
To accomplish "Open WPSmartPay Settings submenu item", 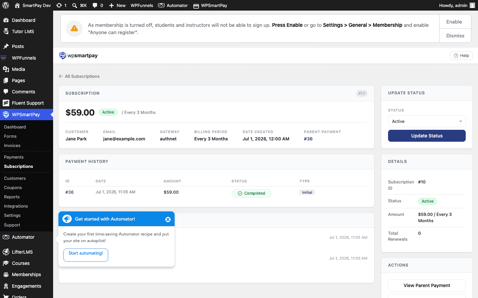I will tap(12, 215).
